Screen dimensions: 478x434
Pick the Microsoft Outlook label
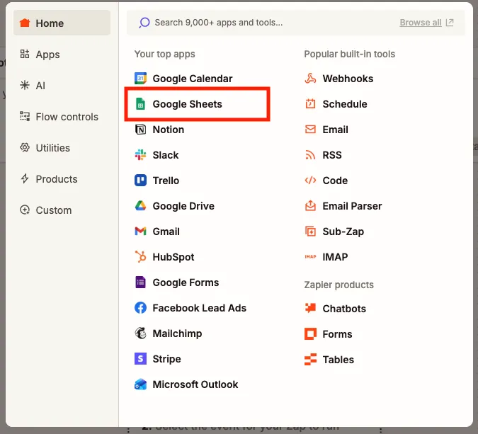(195, 384)
